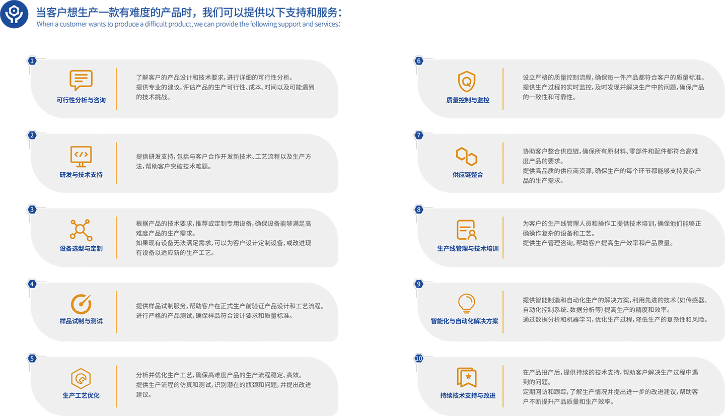Select the intelligent automation light bulb icon
Viewport: 725px width, 416px height.
467,303
